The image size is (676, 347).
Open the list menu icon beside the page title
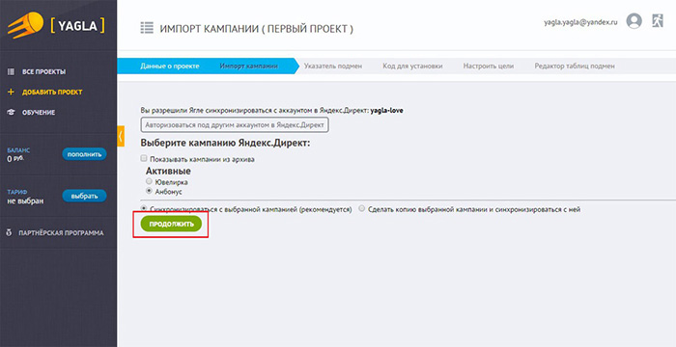(x=147, y=28)
